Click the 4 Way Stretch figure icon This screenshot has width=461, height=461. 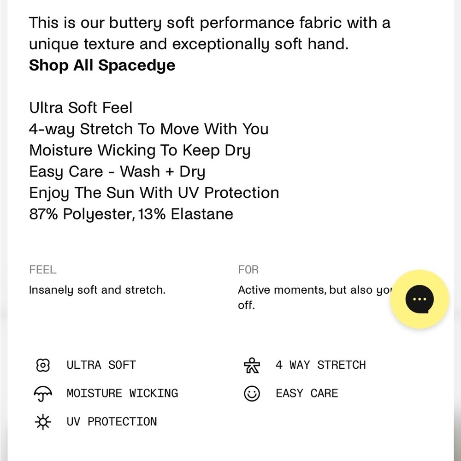coord(252,365)
